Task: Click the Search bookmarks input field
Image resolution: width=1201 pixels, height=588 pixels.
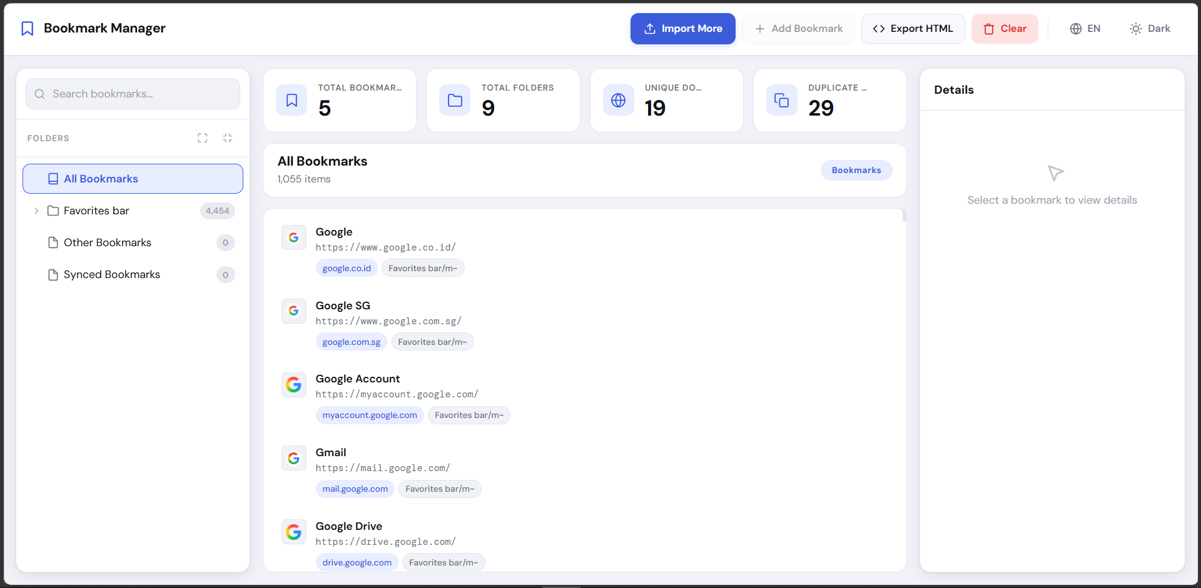Action: tap(133, 94)
